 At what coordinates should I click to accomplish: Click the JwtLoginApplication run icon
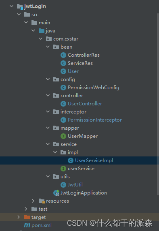coord(56,193)
